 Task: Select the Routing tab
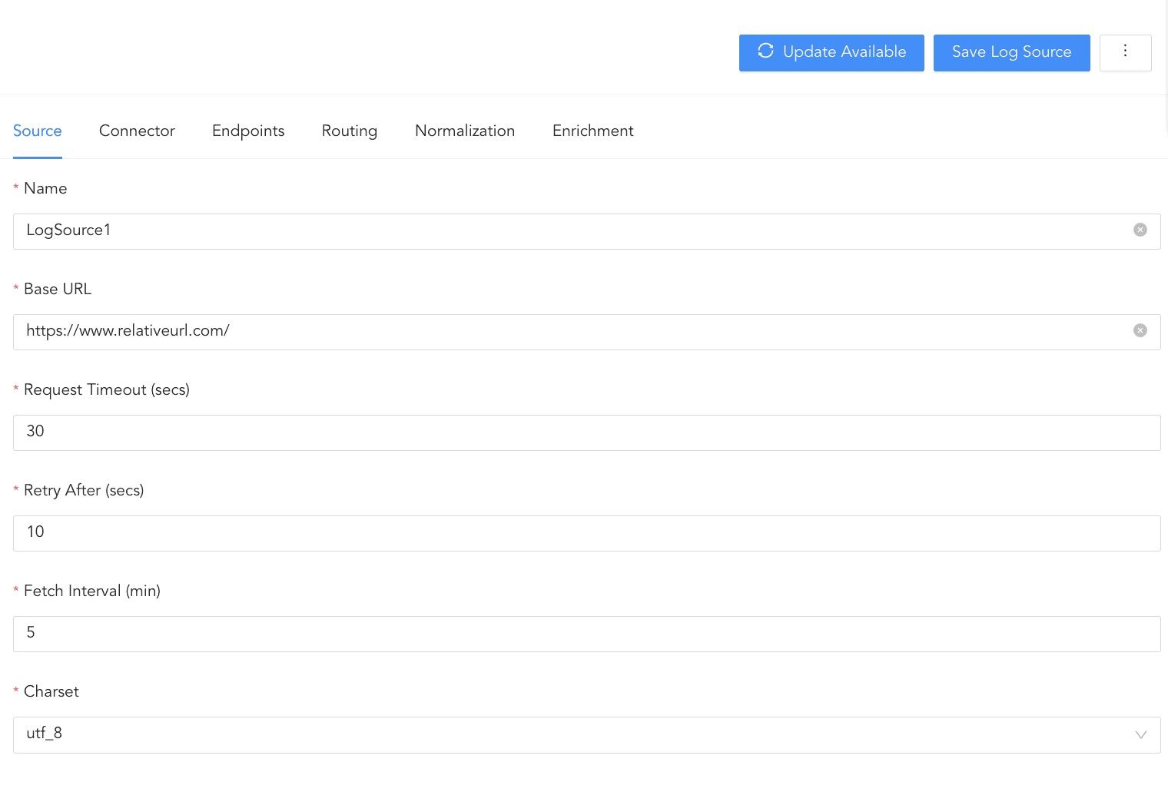click(x=350, y=131)
